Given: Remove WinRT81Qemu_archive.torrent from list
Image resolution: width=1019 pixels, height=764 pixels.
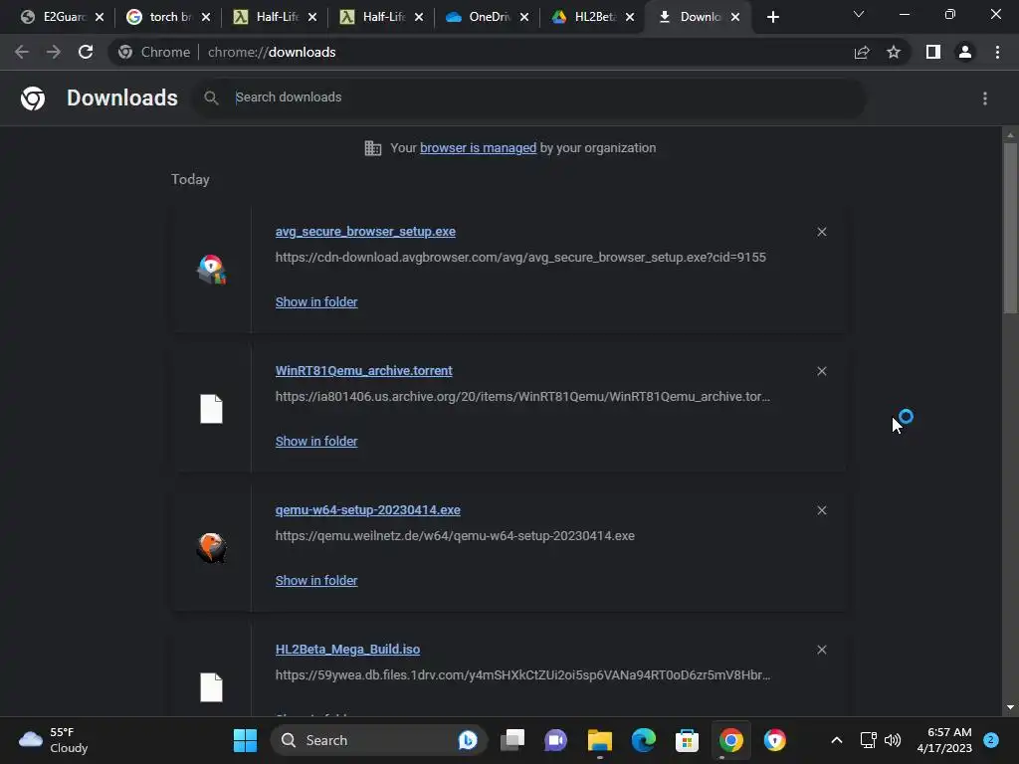Looking at the screenshot, I should click(822, 371).
